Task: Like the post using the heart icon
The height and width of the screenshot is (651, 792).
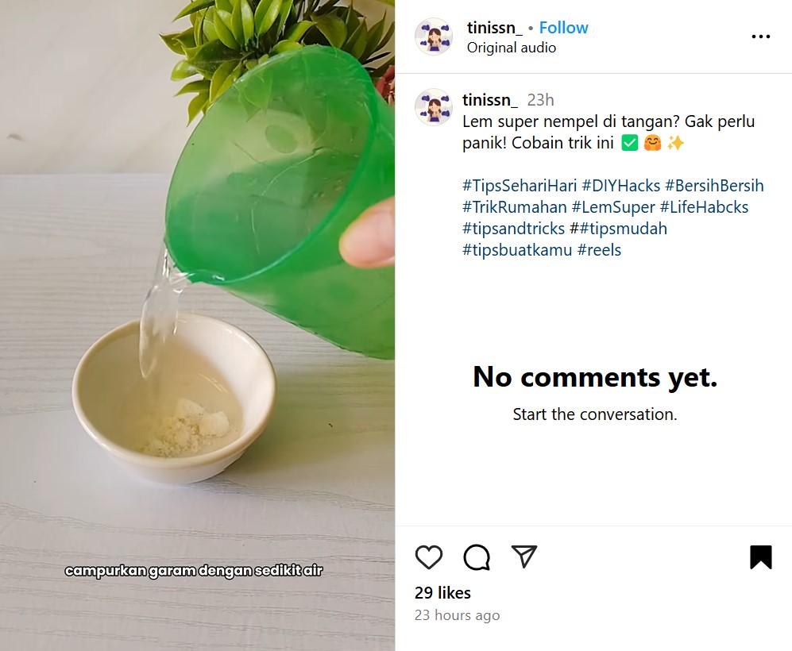Action: tap(429, 557)
